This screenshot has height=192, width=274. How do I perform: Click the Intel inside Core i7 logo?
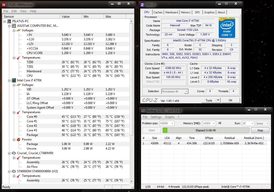(x=227, y=28)
